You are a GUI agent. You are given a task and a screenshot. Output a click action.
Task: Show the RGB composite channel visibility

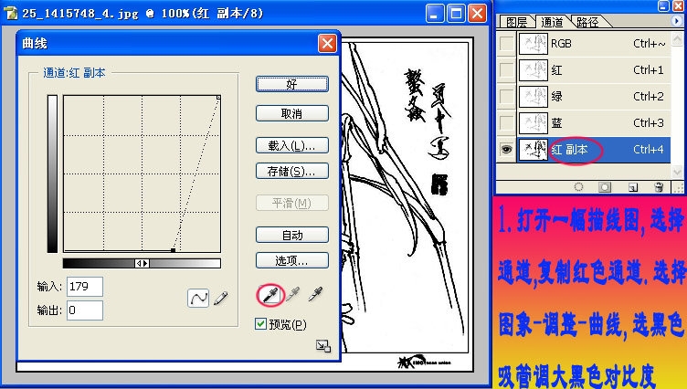pyautogui.click(x=506, y=43)
